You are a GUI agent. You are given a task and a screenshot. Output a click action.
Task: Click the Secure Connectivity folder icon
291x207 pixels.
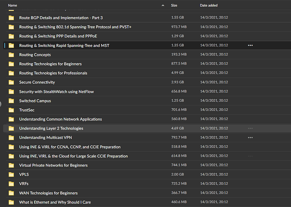pos(11,82)
